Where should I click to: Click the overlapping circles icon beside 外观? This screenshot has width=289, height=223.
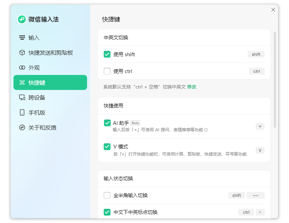coord(22,67)
